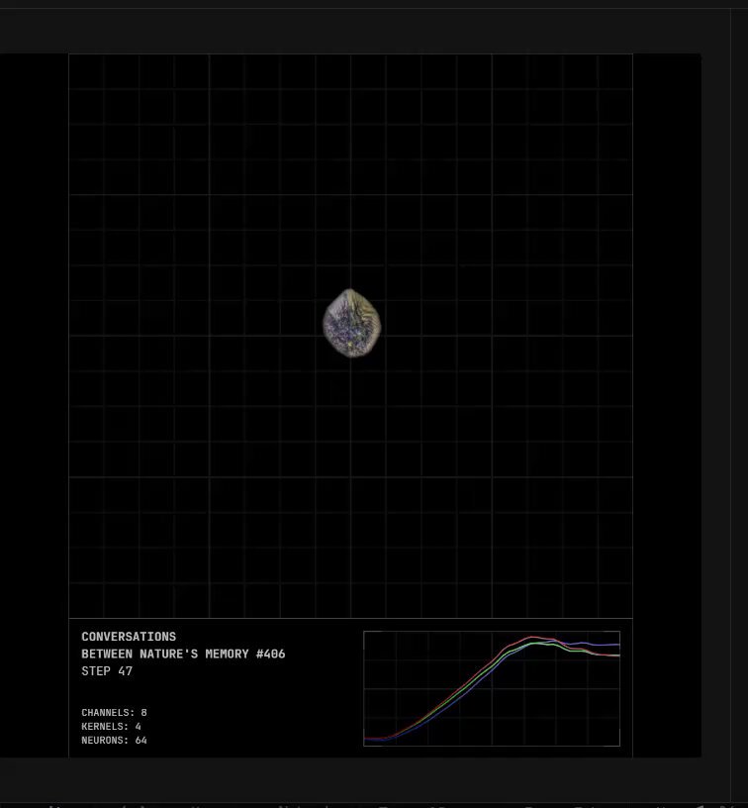
Task: Click the 'BETWEEN NATURE'S MEMORY #406' text
Action: coord(183,654)
